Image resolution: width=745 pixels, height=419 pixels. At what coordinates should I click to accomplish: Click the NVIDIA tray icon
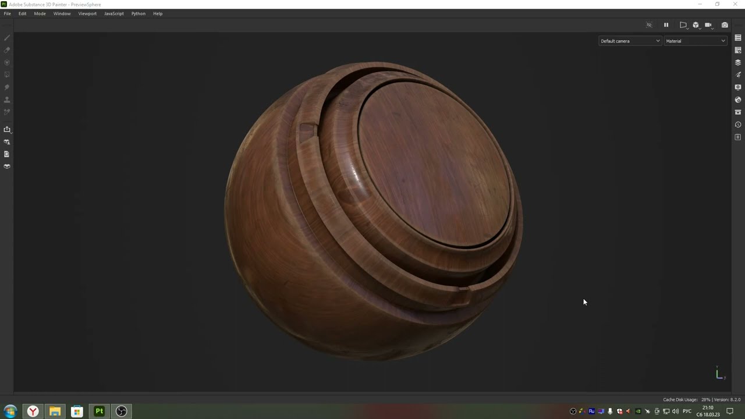tap(638, 411)
